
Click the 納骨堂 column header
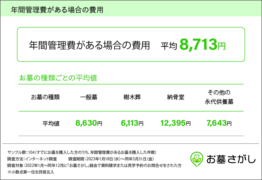point(176,97)
